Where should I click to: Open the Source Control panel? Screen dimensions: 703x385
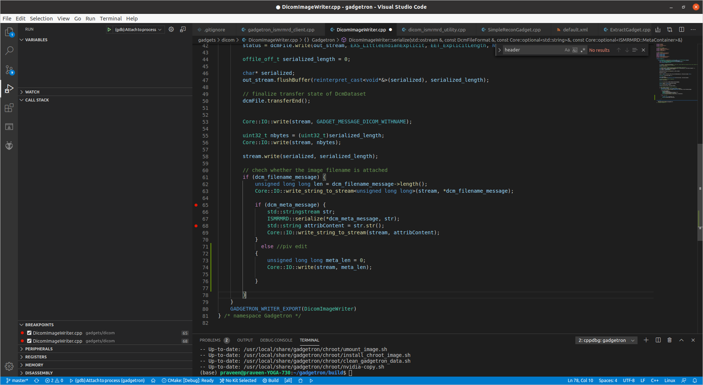[9, 70]
